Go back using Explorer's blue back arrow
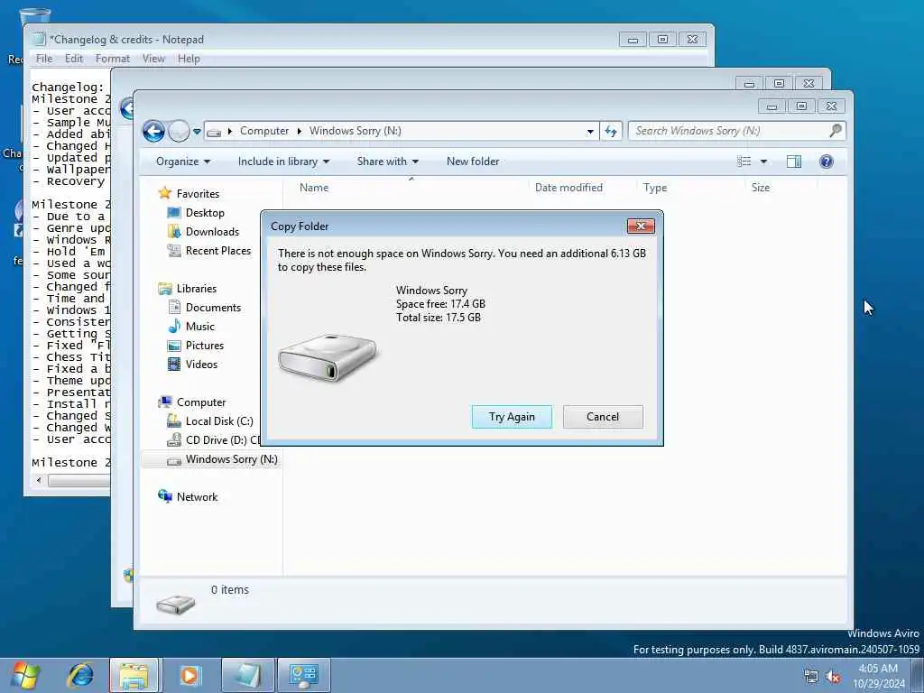924x693 pixels. (x=153, y=131)
